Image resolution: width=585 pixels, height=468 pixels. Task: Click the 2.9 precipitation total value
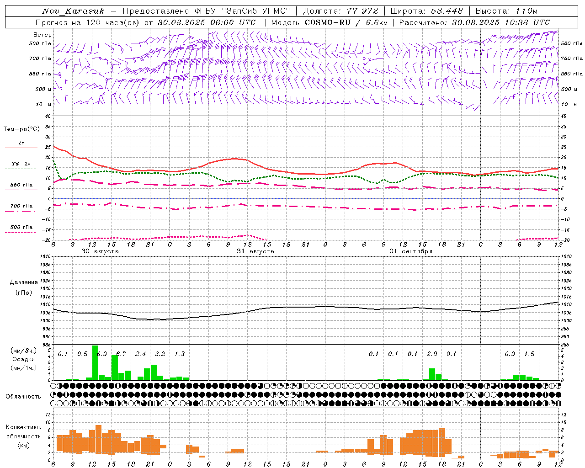coord(432,354)
